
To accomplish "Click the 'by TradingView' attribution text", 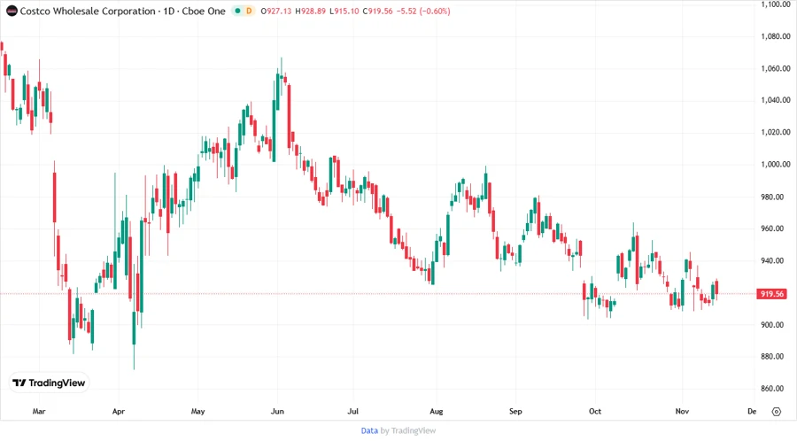I will click(408, 430).
